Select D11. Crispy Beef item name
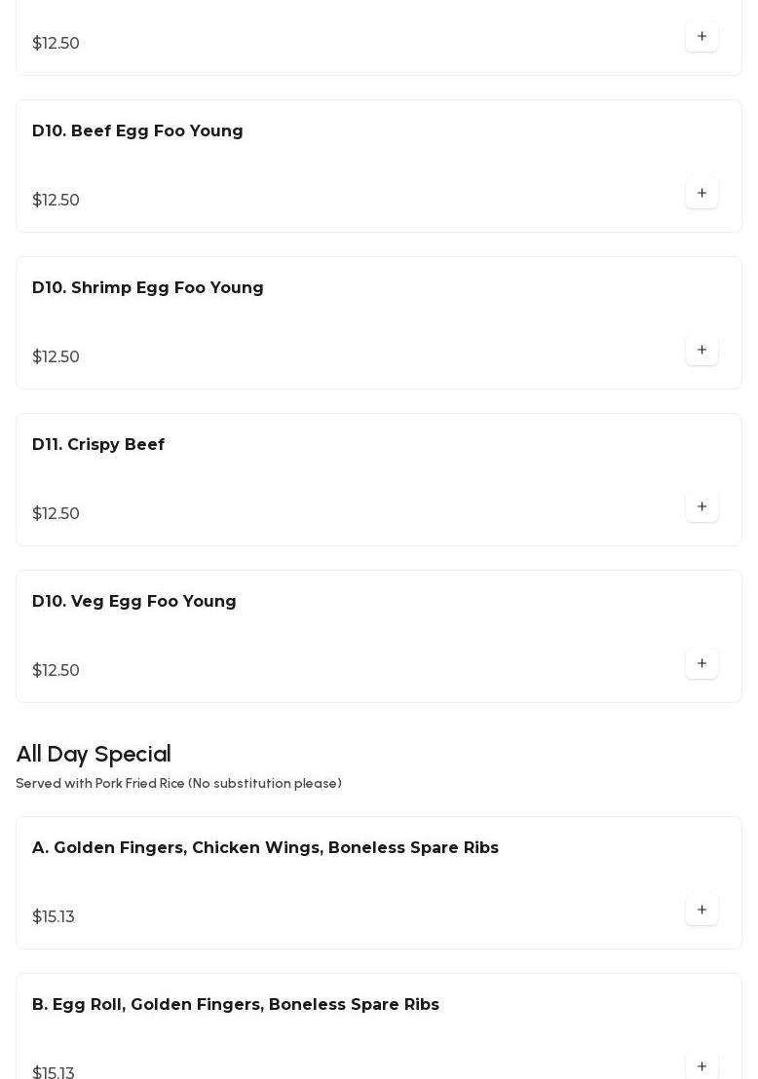 (x=98, y=445)
